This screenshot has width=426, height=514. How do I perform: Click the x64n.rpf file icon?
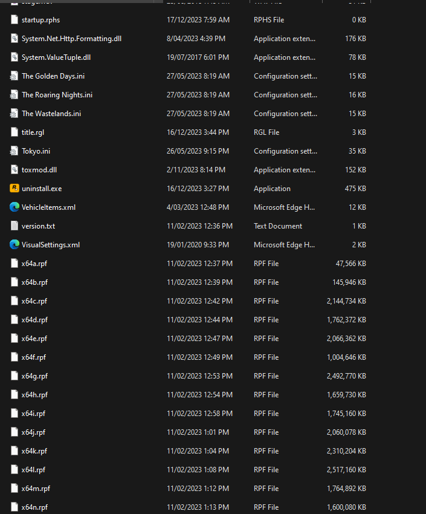coord(15,507)
